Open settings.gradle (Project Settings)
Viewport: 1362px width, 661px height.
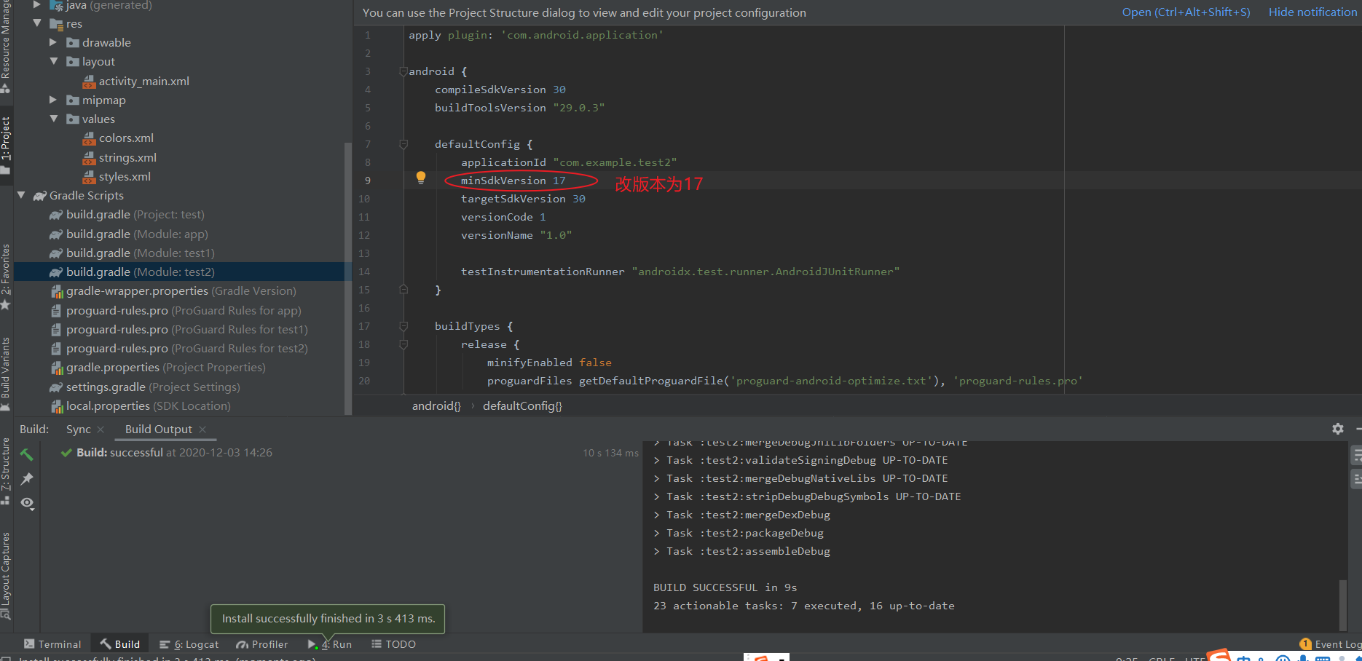(x=145, y=387)
